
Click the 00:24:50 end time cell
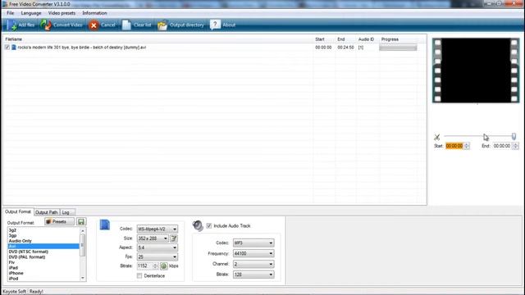click(345, 48)
